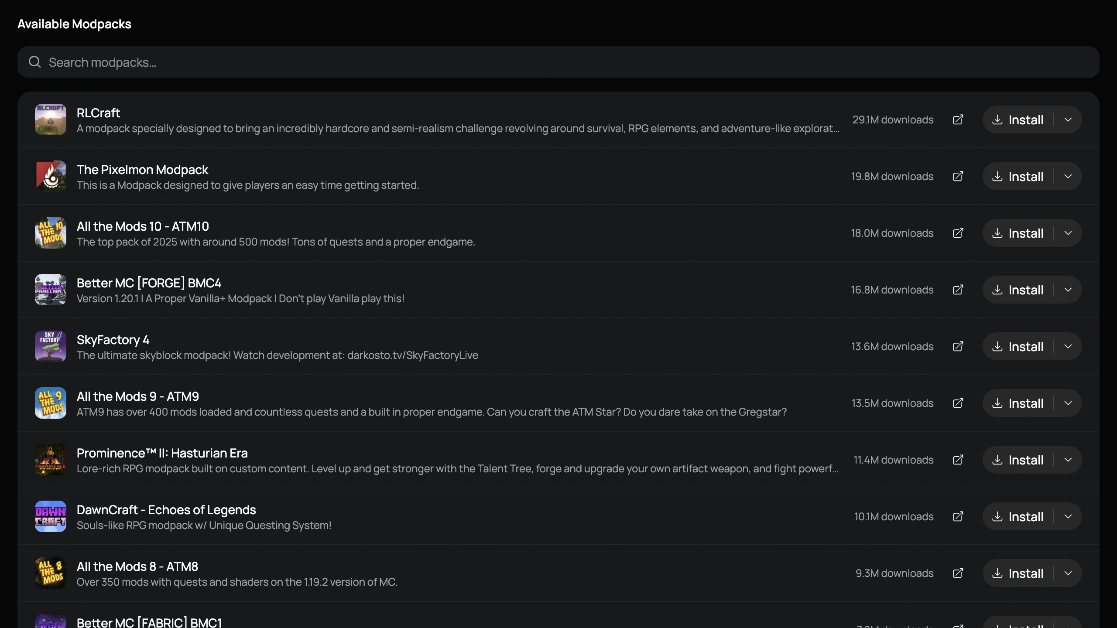The image size is (1117, 628).
Task: Open SkyFactory 4 external link icon
Action: pyautogui.click(x=958, y=346)
